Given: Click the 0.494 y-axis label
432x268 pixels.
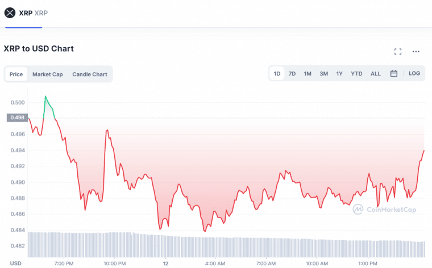Looking at the screenshot, I should [x=18, y=150].
